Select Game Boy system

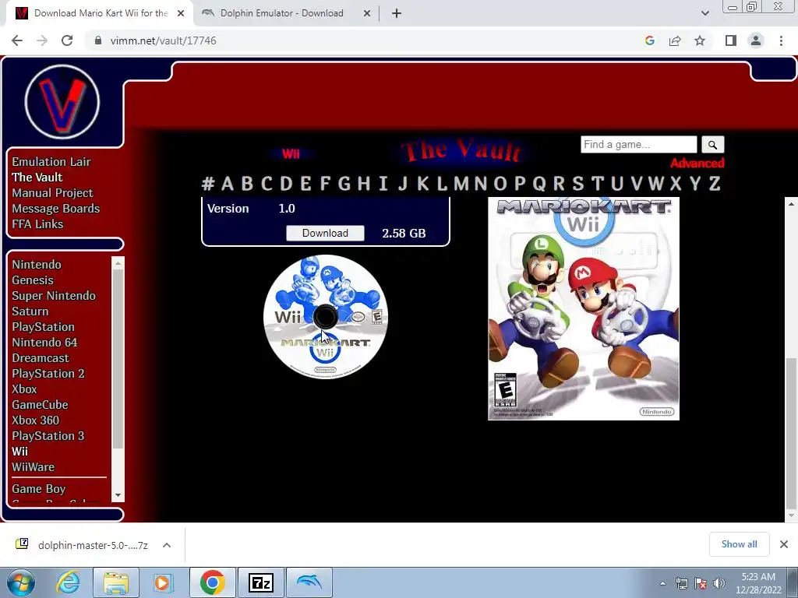tap(39, 489)
